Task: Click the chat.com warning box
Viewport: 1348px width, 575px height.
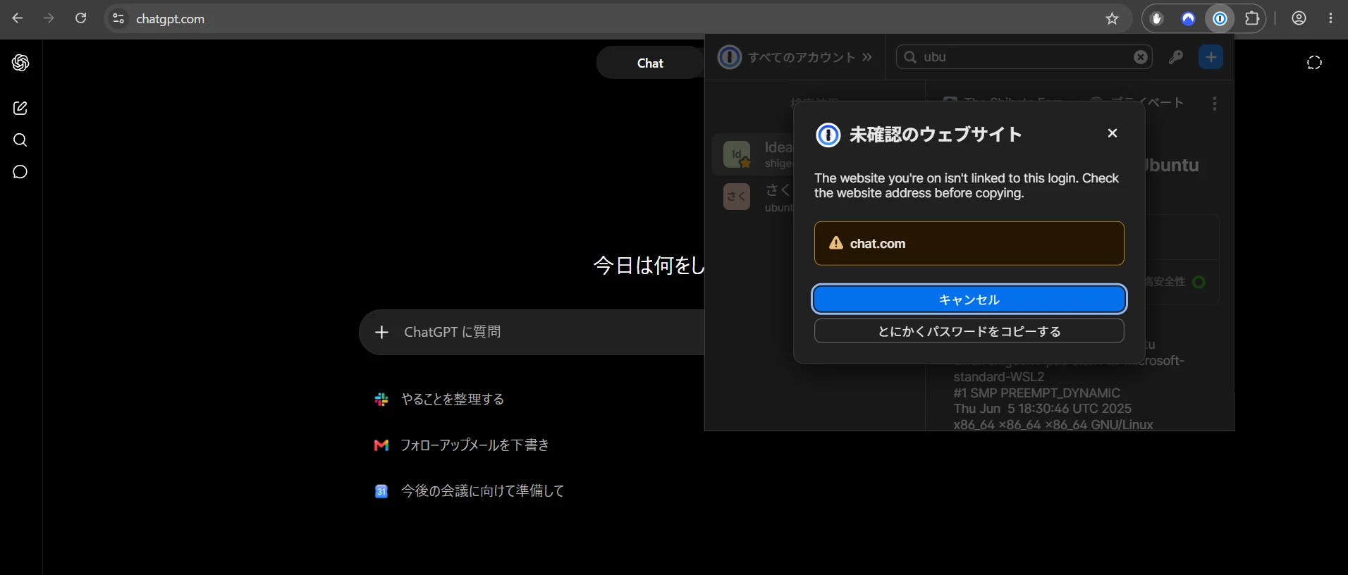Action: pyautogui.click(x=969, y=244)
